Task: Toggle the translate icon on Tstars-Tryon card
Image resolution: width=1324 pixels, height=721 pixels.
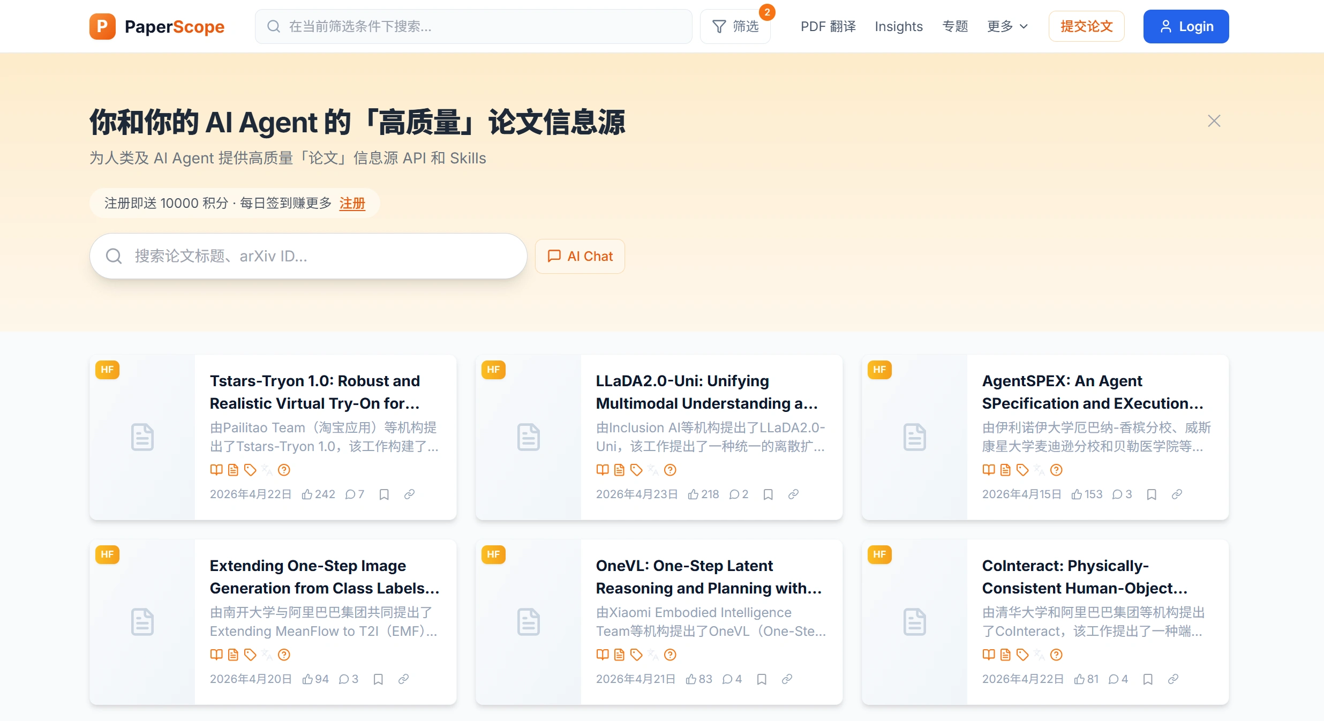Action: pos(267,470)
